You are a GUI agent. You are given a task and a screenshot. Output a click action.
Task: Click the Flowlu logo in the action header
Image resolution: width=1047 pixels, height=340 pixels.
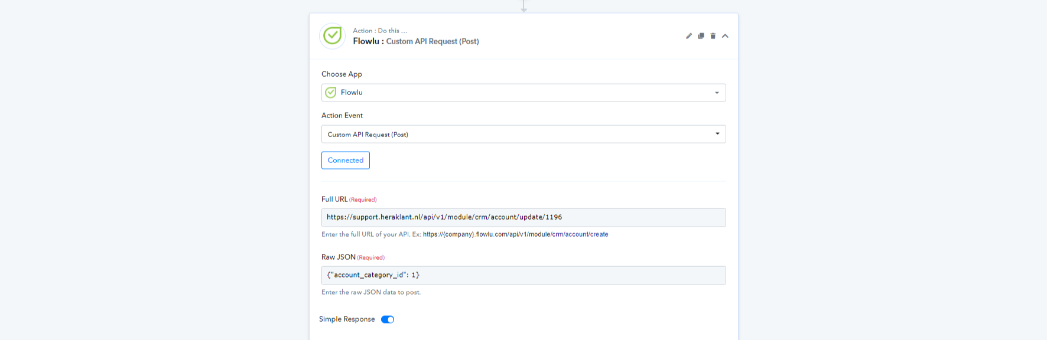332,36
